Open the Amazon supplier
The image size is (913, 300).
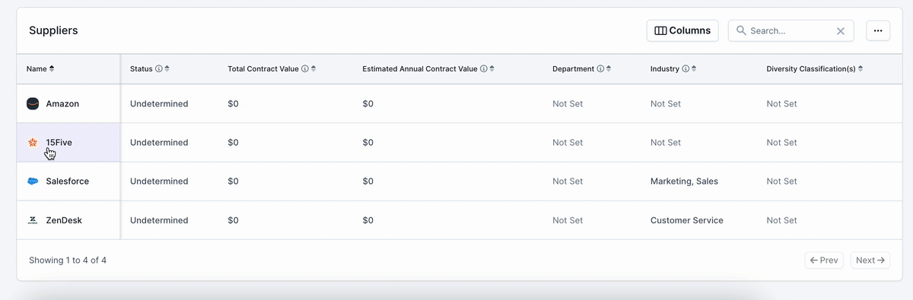pyautogui.click(x=62, y=104)
